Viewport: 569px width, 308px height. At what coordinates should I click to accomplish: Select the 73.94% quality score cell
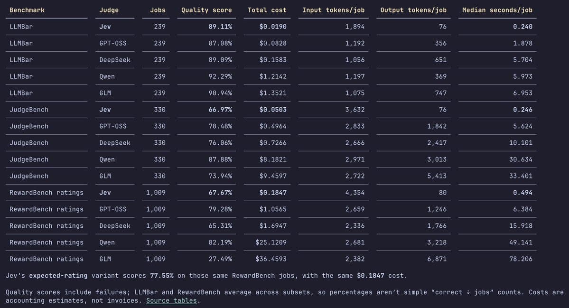[220, 176]
